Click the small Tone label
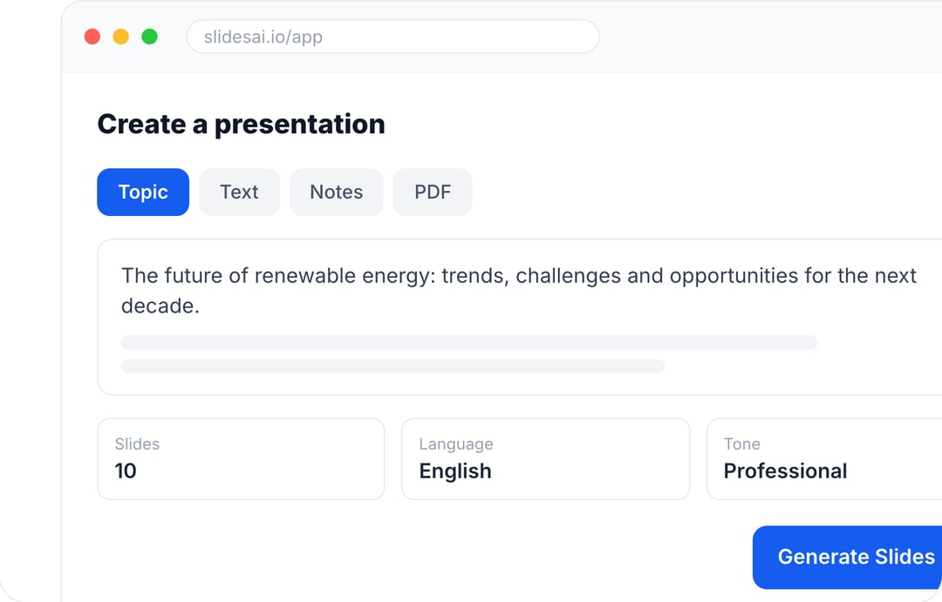The height and width of the screenshot is (602, 942). [x=742, y=444]
